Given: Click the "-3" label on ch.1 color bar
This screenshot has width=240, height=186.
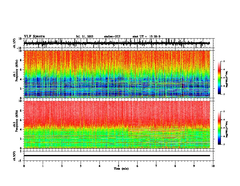Looking at the screenshot, I should pos(224,61).
